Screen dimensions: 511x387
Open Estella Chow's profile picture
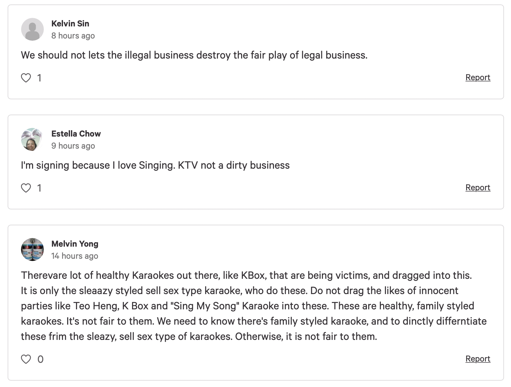[x=32, y=139]
